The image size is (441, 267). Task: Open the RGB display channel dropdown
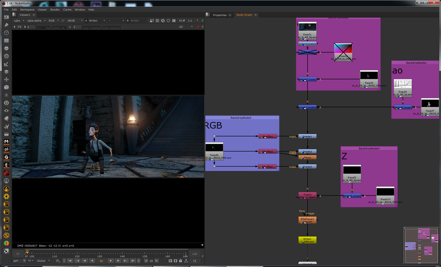[x=53, y=20]
